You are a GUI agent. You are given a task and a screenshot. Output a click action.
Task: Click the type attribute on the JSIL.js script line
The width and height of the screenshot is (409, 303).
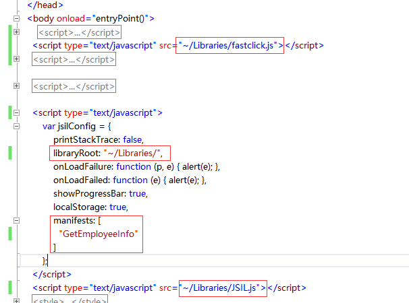coord(73,288)
